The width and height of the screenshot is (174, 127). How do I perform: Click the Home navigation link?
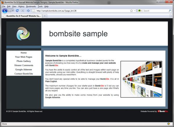point(24,53)
